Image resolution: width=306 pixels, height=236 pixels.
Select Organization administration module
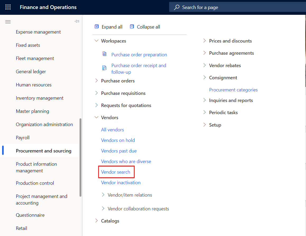(44, 124)
